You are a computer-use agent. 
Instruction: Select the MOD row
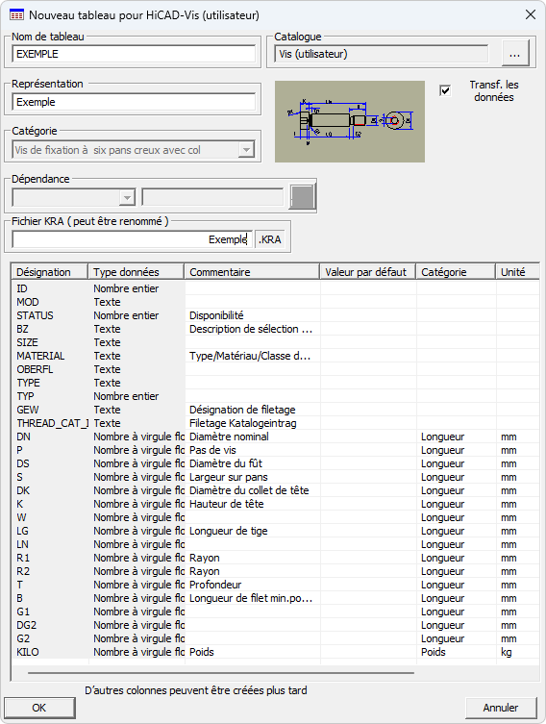276,302
